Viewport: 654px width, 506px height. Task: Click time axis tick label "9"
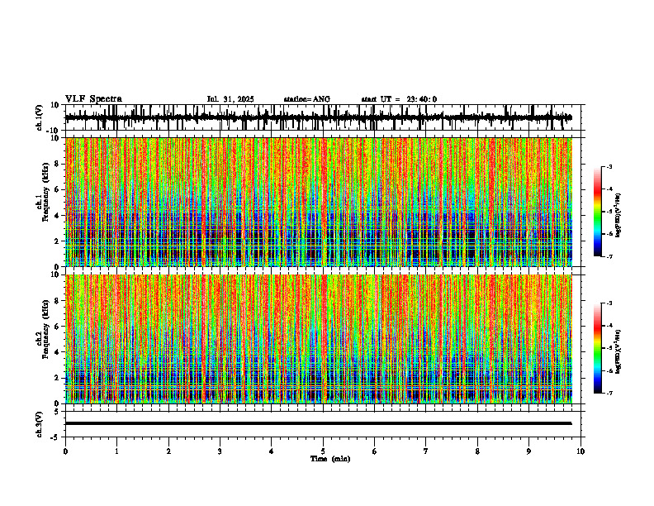tap(528, 451)
